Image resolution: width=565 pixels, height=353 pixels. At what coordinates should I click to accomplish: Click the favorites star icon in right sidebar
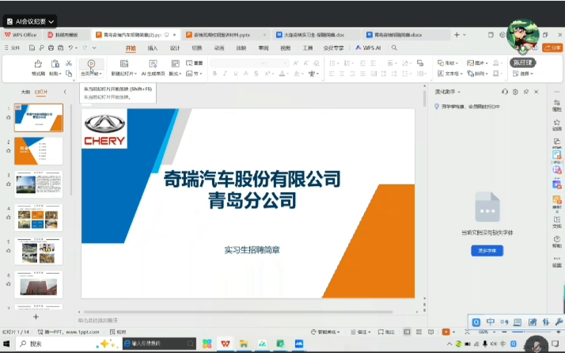point(557,121)
